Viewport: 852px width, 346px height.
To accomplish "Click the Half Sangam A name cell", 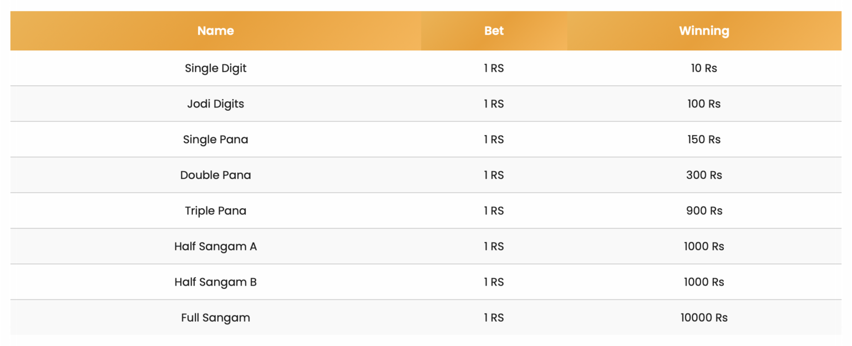I will tap(215, 246).
